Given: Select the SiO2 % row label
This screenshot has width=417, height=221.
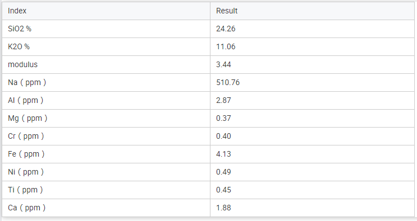Looking at the screenshot, I should tap(20, 29).
